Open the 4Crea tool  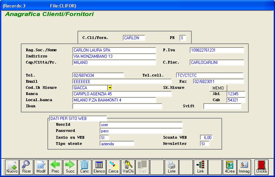coord(230,167)
